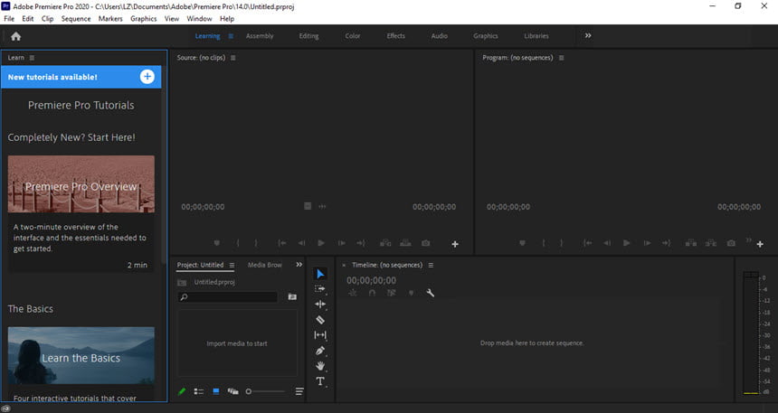Click Program monitor Export Frame camera
Screen dimensions: 778x413
pos(731,243)
